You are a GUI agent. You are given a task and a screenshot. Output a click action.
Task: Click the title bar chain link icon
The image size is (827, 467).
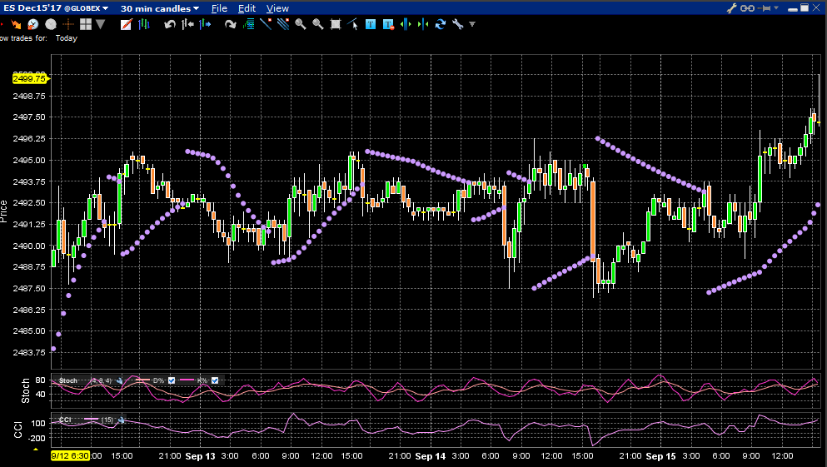(x=747, y=7)
